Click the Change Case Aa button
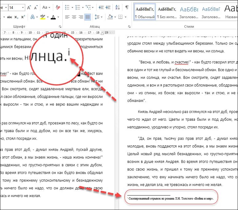Image resolution: width=238 pixels, height=210 pixels. pyautogui.click(x=45, y=7)
